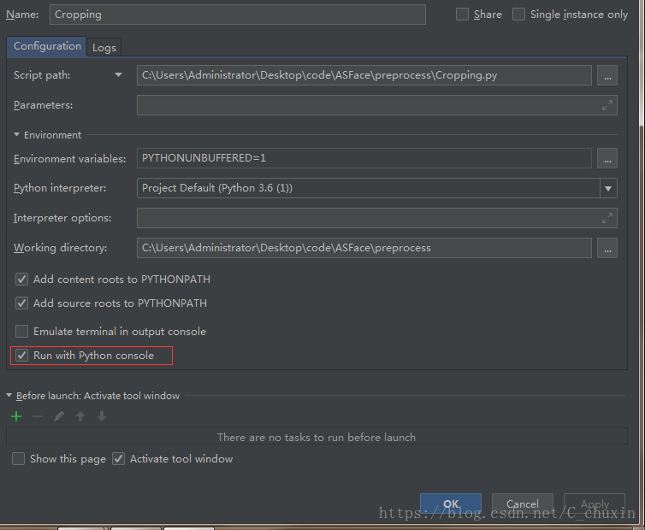The image size is (645, 530).
Task: Toggle Run with Python console checkbox
Action: (21, 356)
